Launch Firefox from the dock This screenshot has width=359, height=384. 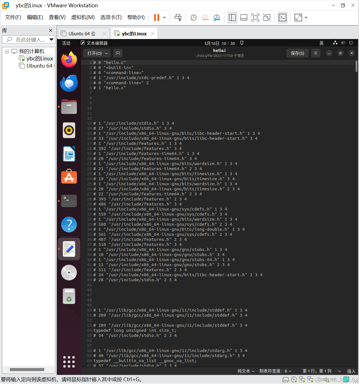click(x=69, y=59)
